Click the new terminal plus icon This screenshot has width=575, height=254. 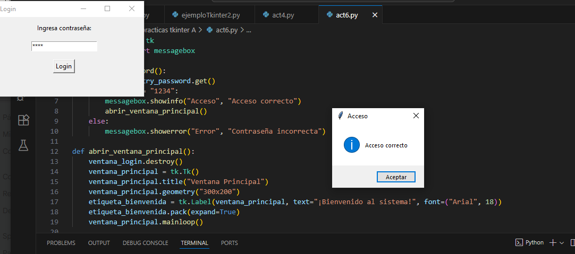coord(553,242)
